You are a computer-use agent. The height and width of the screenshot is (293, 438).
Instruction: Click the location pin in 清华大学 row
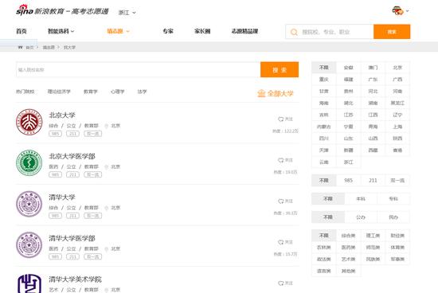(107, 208)
